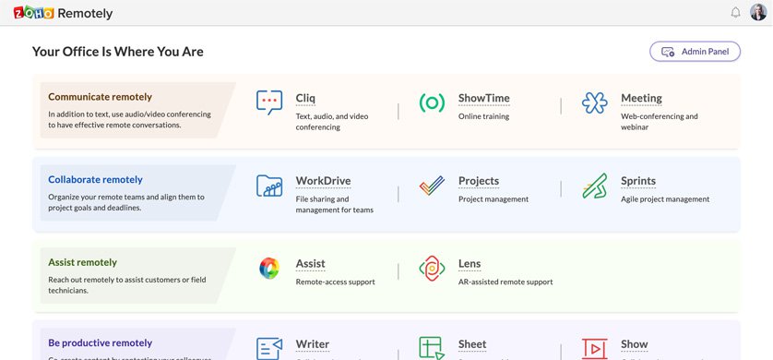The width and height of the screenshot is (773, 360).
Task: Open the Cliq chat bubble icon
Action: (269, 102)
